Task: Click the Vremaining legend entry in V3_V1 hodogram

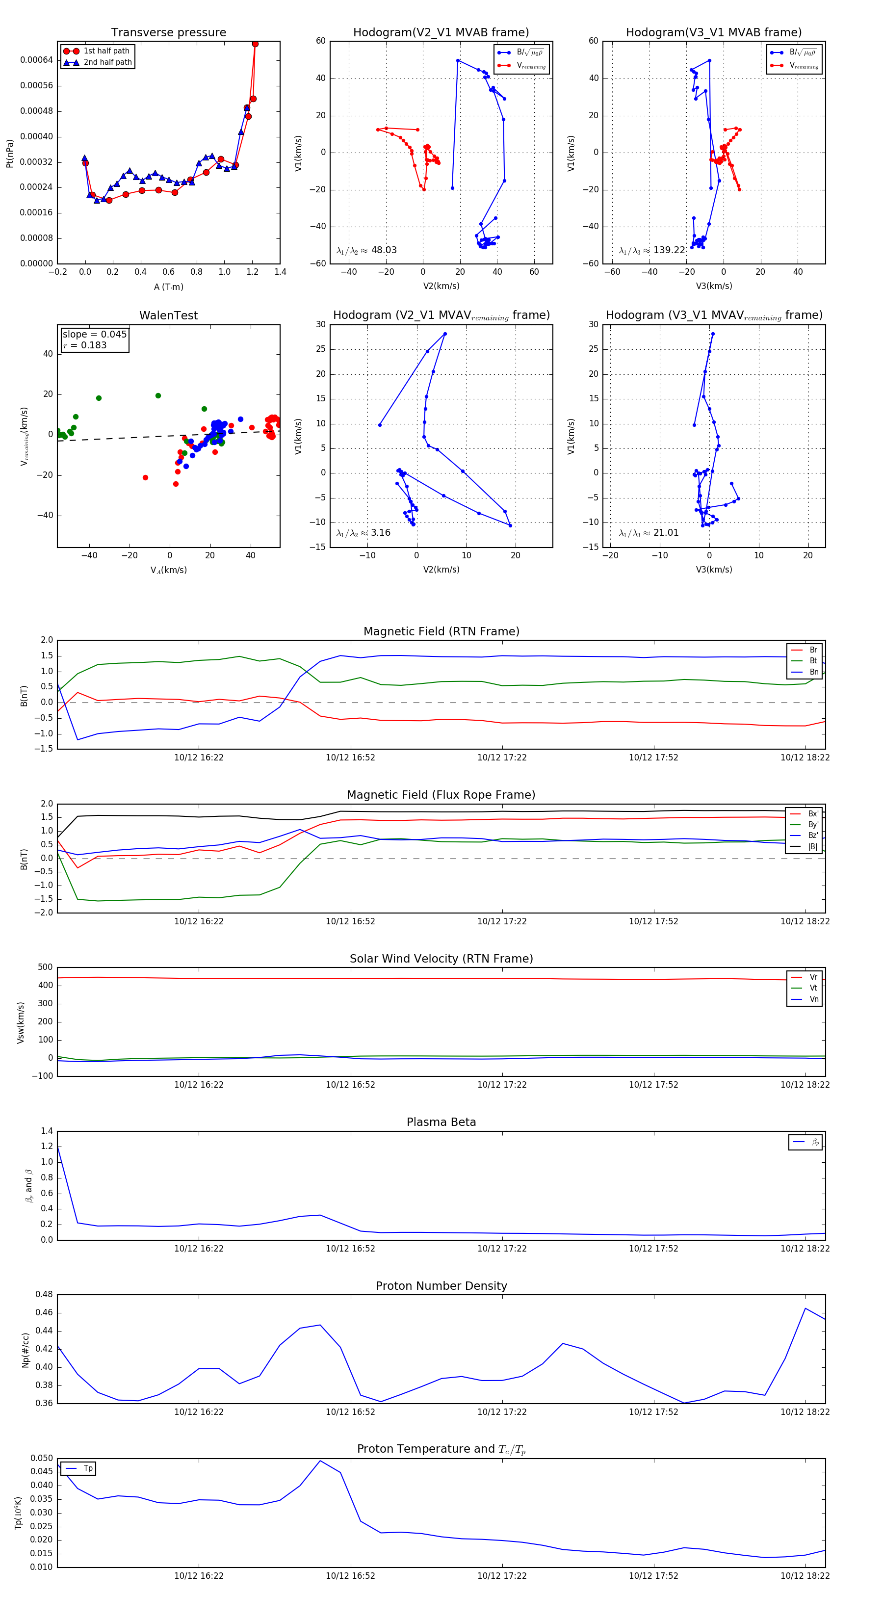Action: pos(794,65)
